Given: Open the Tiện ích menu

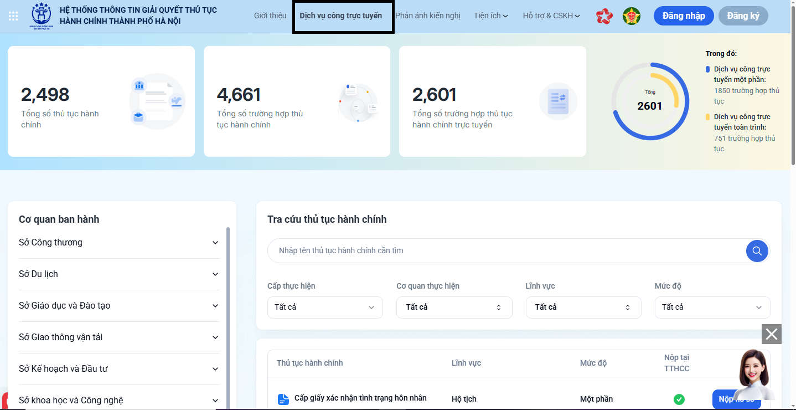Looking at the screenshot, I should pyautogui.click(x=490, y=16).
